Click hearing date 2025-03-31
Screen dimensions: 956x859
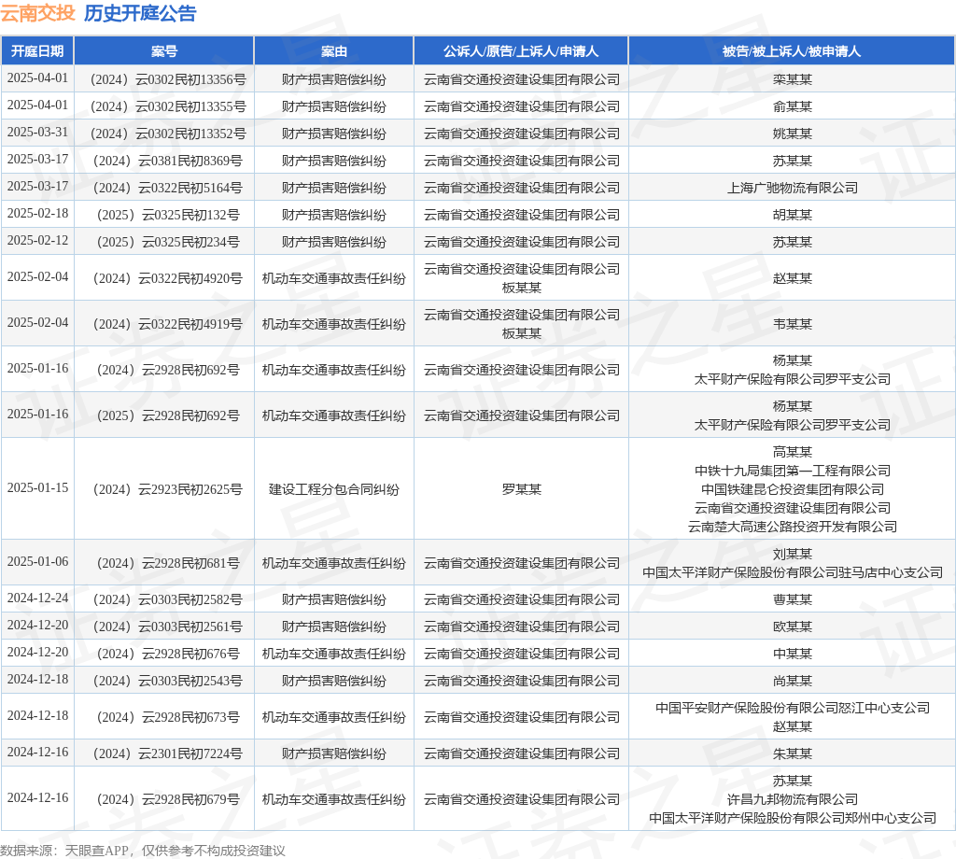pos(37,133)
